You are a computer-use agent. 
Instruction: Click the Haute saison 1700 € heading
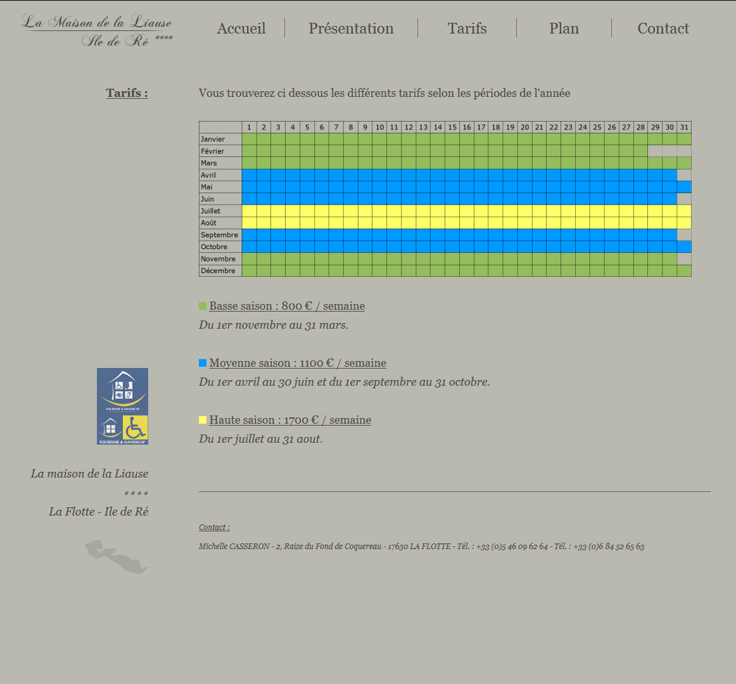(290, 420)
